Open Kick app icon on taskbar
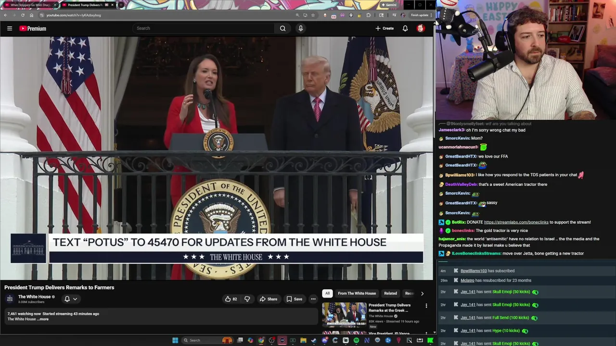Viewport: 616px width, 346px height. coord(430,340)
